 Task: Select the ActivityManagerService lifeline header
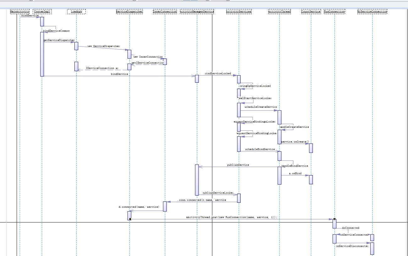(x=197, y=12)
